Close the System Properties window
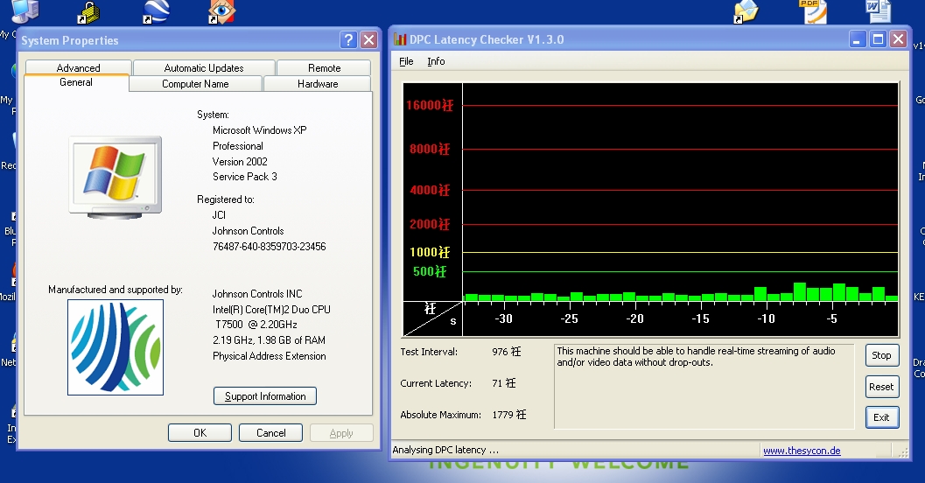925x483 pixels. (368, 40)
